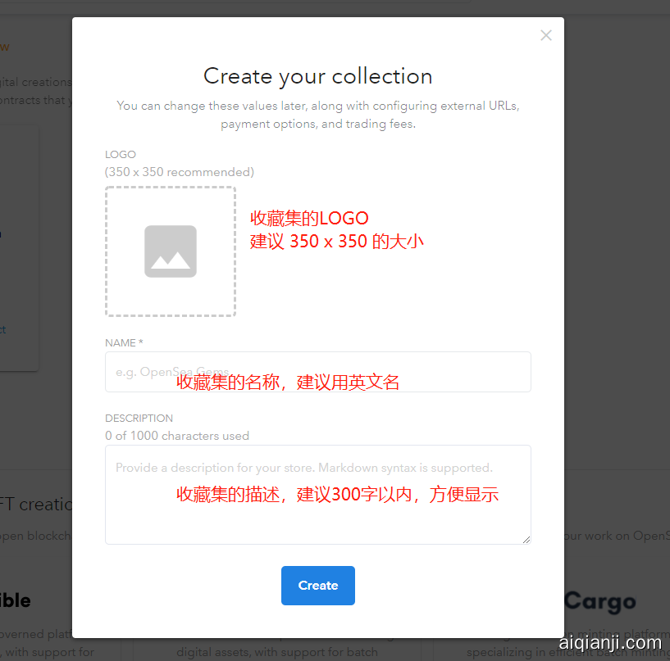Click the Rarible heading in the background

16,600
